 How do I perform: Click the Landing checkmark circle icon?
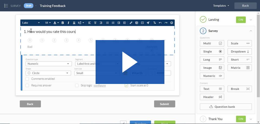tap(203, 19)
